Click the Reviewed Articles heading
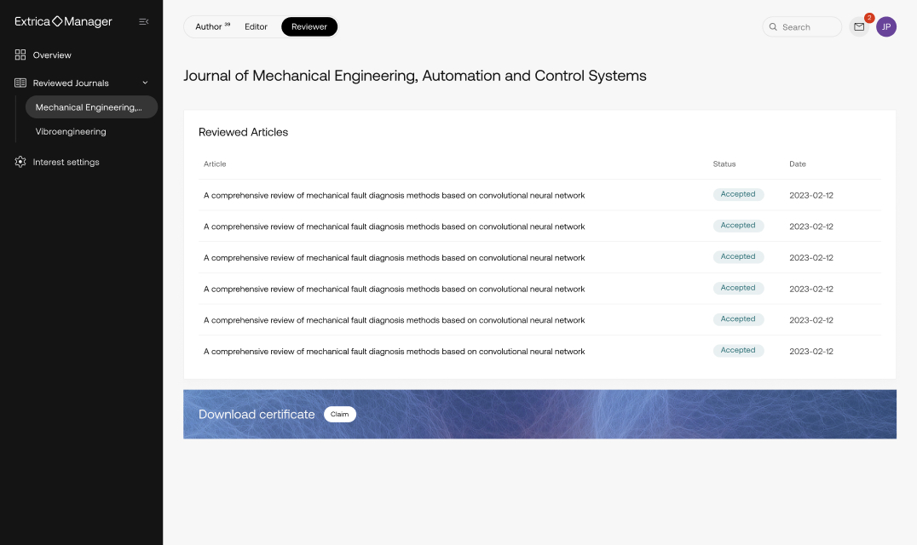 (x=243, y=132)
